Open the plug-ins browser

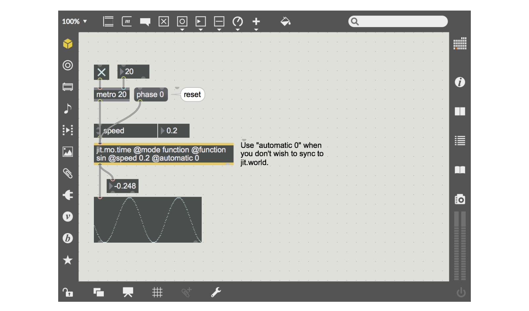68,195
